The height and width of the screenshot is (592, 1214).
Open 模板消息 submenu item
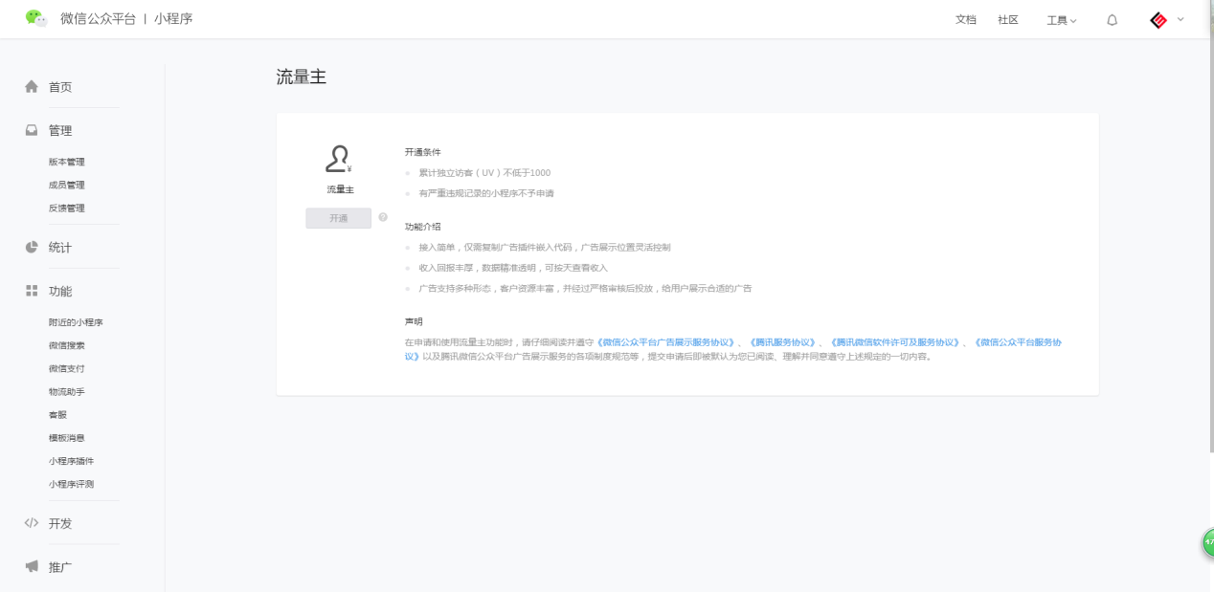point(67,437)
